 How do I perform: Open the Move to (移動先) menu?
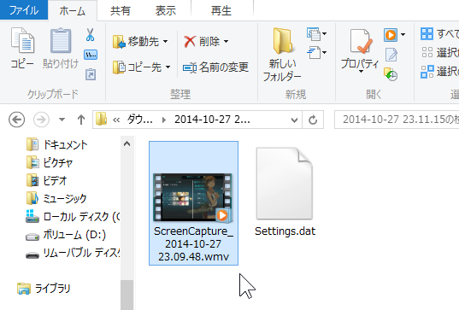pyautogui.click(x=140, y=42)
